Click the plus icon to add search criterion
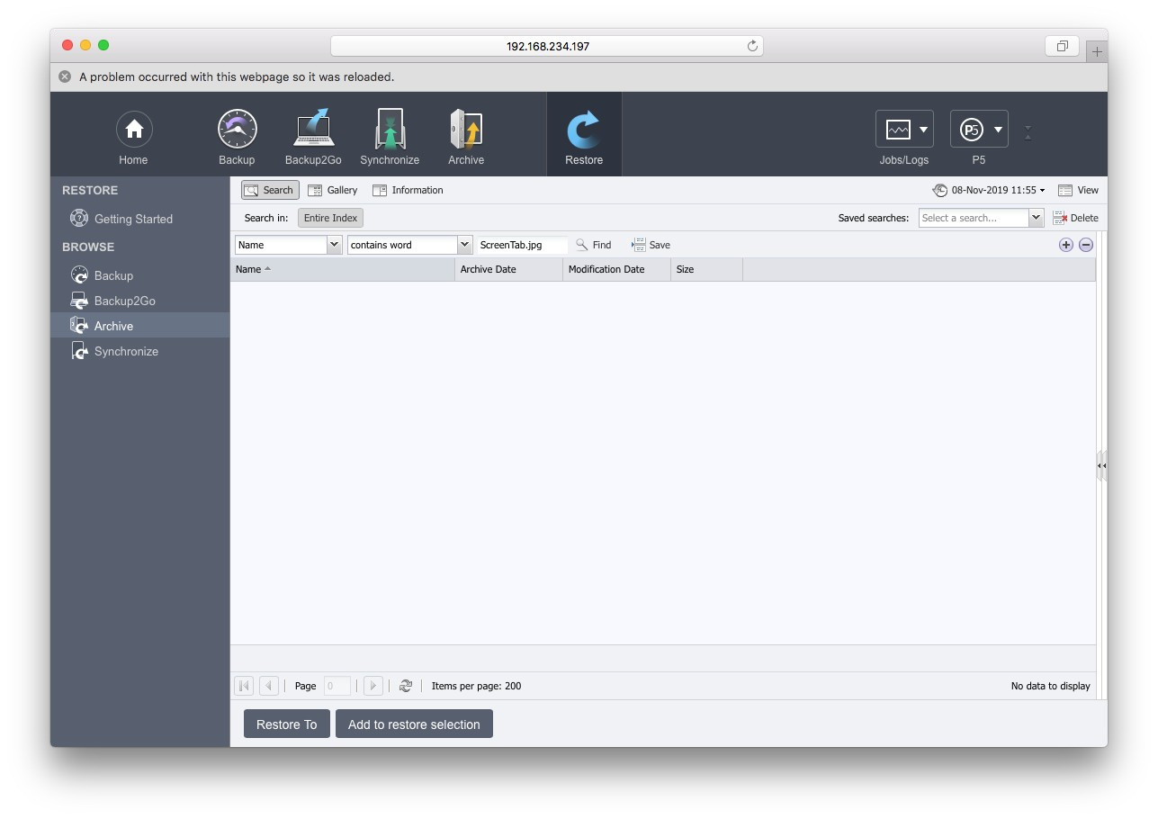 (x=1066, y=245)
